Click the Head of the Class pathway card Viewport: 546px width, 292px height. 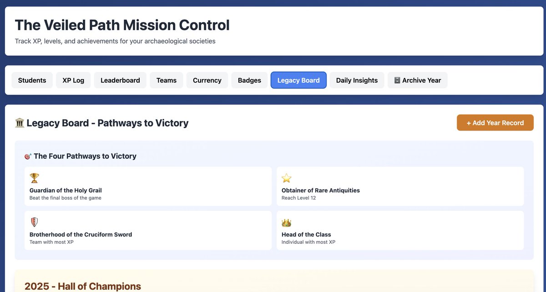point(400,230)
